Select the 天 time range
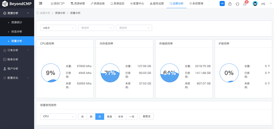 pos(83,117)
